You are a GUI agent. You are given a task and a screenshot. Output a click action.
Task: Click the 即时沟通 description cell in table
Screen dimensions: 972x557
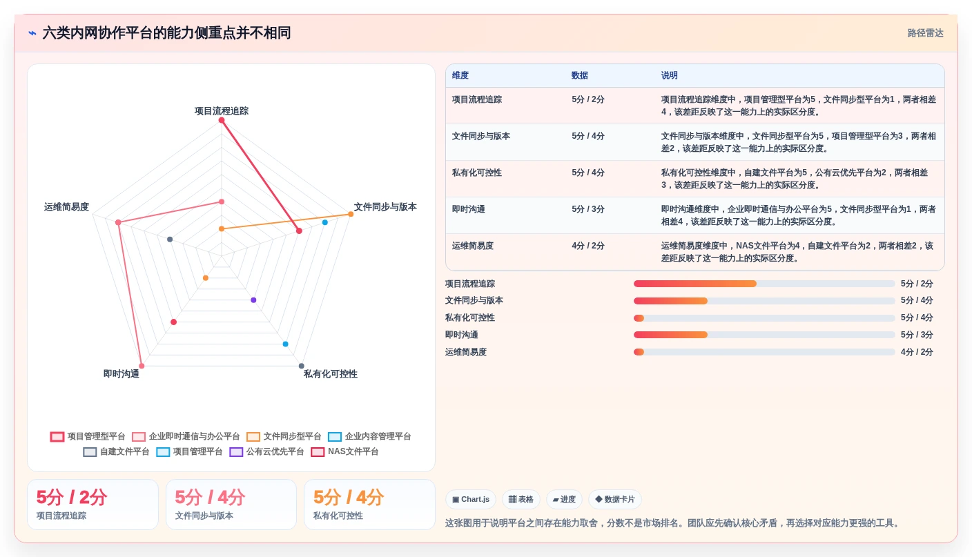point(799,215)
